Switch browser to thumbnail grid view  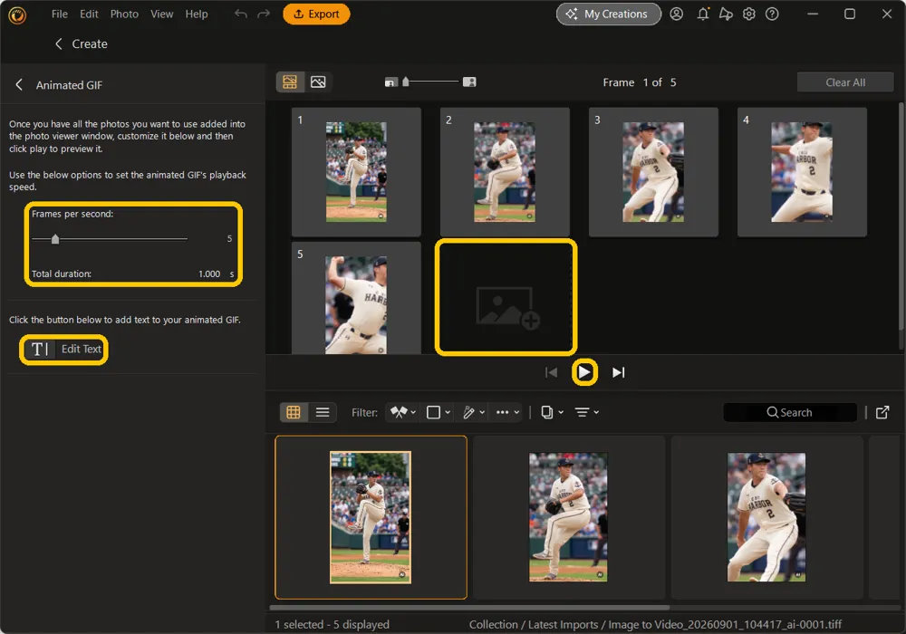pos(294,412)
